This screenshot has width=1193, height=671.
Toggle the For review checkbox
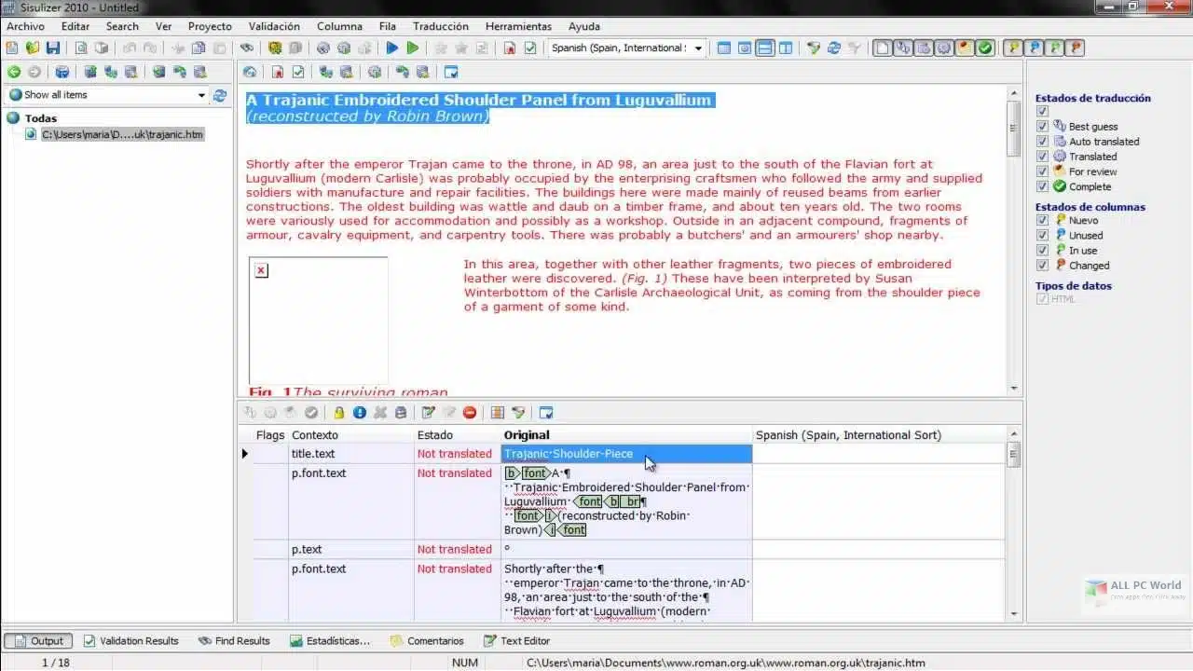[1043, 171]
